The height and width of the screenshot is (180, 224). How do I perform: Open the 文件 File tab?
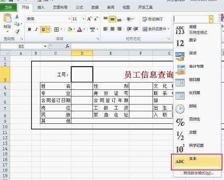coord(8,7)
